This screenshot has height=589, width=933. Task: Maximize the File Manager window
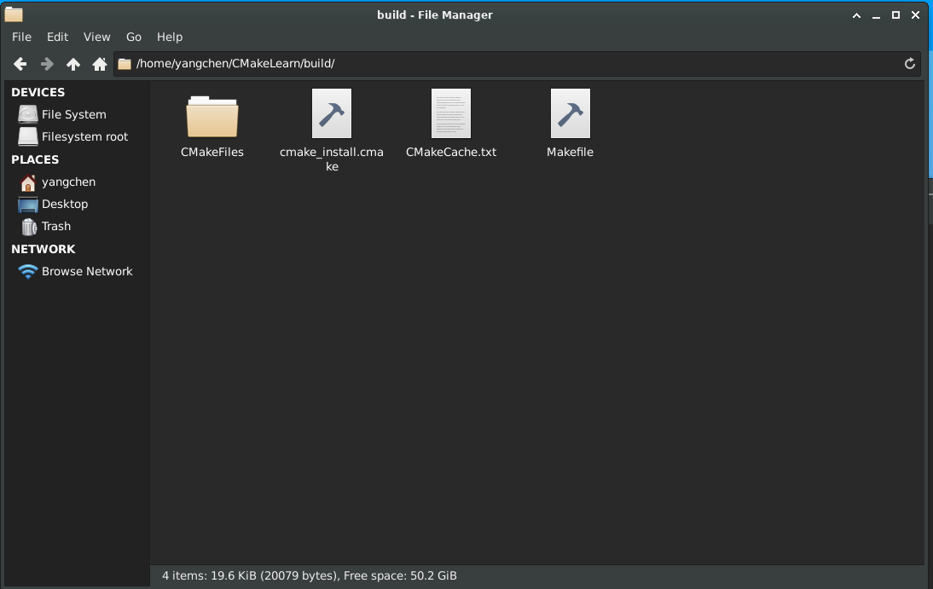pos(895,15)
